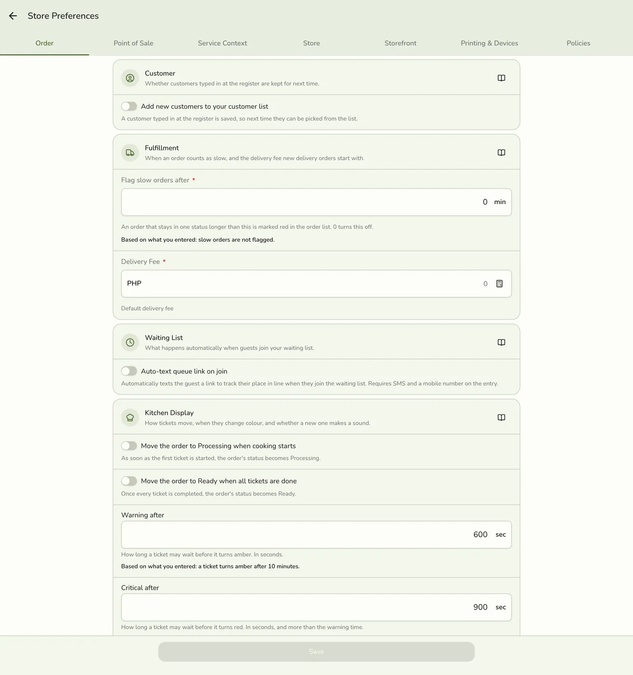Open help book icon for Customer section
The height and width of the screenshot is (675, 633).
[501, 78]
